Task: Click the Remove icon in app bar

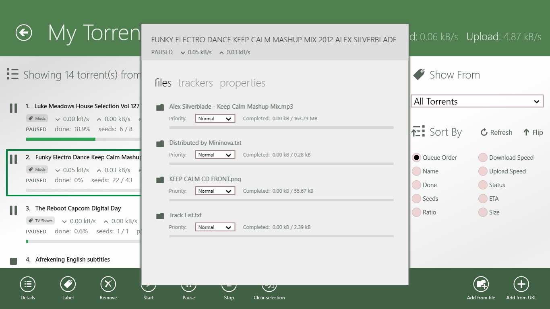Action: coord(108,284)
